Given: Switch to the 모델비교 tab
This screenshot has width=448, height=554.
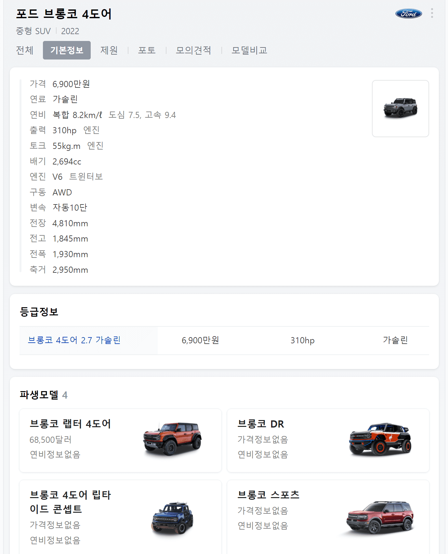Looking at the screenshot, I should (249, 50).
